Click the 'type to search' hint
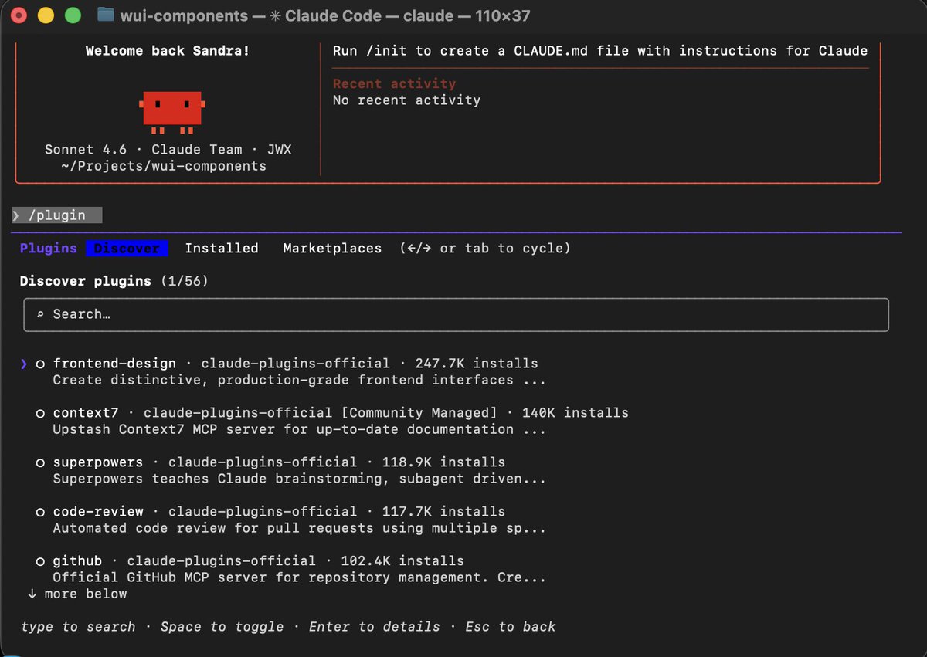The height and width of the screenshot is (657, 927). click(x=78, y=627)
